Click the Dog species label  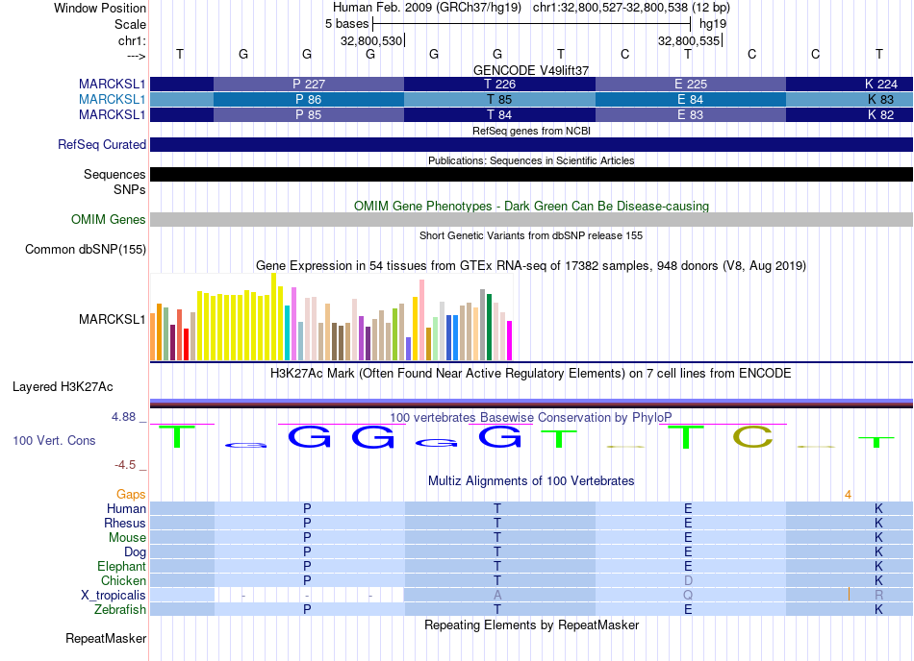point(135,551)
